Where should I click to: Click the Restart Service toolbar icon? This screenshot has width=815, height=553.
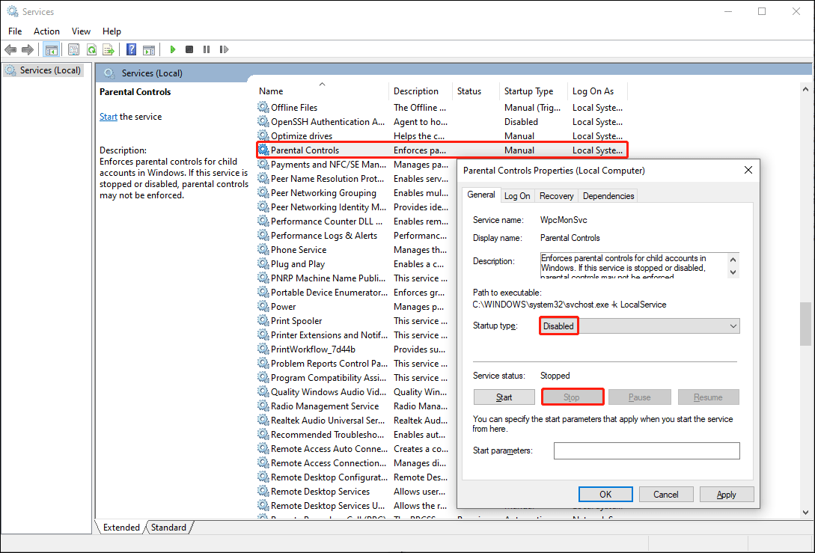224,50
